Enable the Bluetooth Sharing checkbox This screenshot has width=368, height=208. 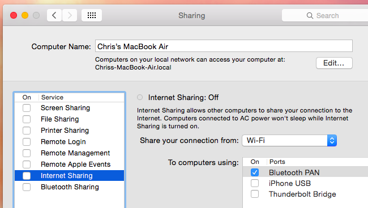click(27, 187)
